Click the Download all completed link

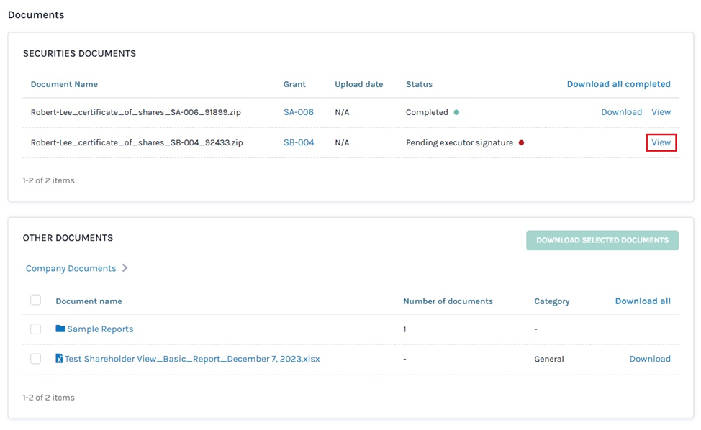pyautogui.click(x=618, y=84)
